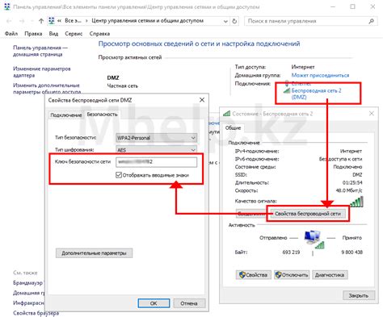The width and height of the screenshot is (383, 317).
Task: Click speed value 48.0 Мбит/с
Action: 349,190
